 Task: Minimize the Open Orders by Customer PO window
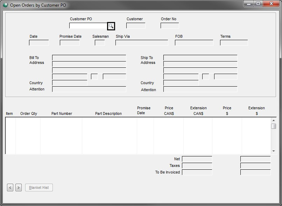pyautogui.click(x=249, y=3)
